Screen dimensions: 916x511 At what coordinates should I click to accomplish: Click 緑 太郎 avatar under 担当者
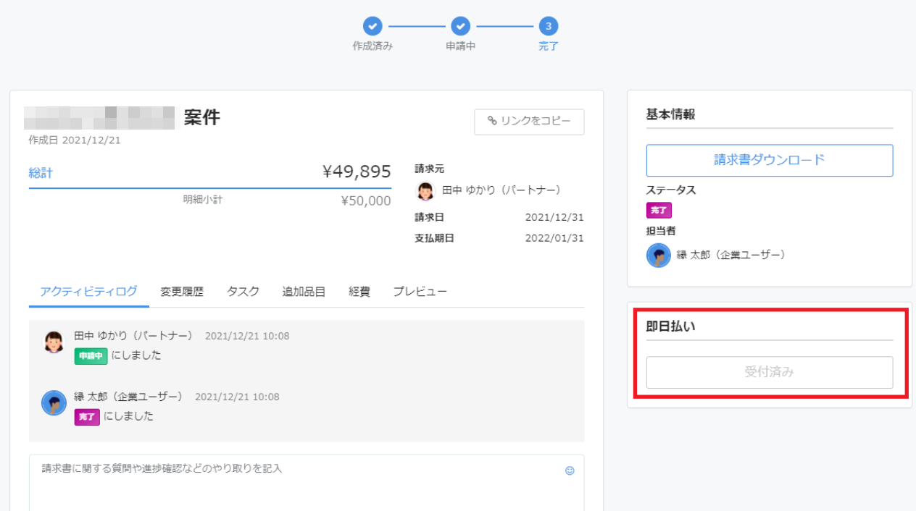[659, 255]
